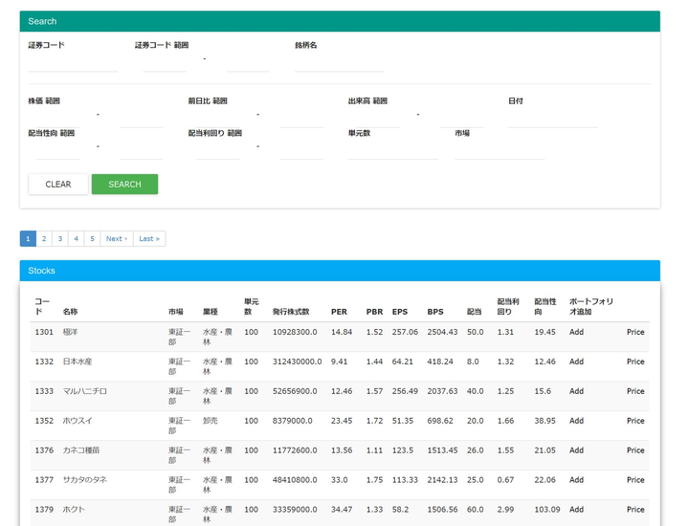This screenshot has height=526, width=689.
Task: Click the stock name サカタのタネ
Action: coord(85,480)
